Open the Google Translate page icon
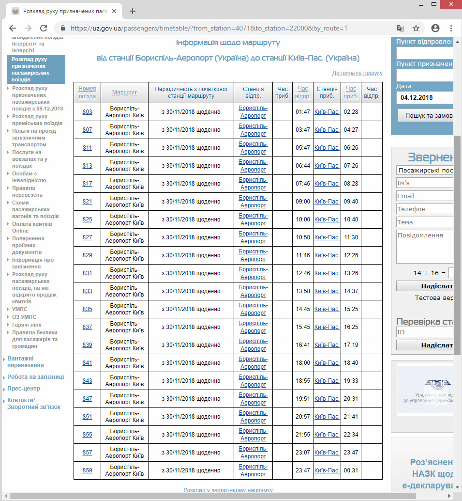Screen dimensions: 462x501 tap(401, 28)
